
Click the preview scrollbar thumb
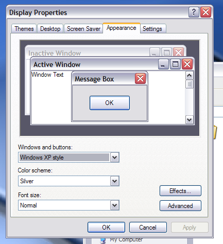190,84
